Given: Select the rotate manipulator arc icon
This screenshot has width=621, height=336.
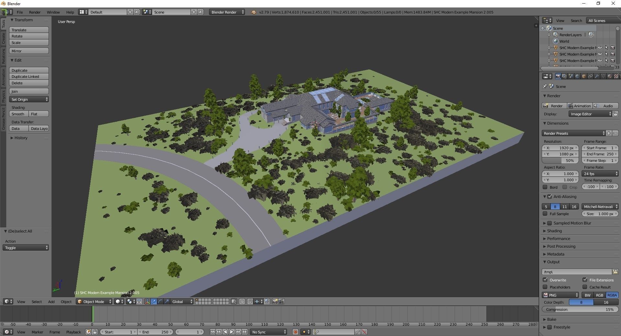Looking at the screenshot, I should point(160,301).
